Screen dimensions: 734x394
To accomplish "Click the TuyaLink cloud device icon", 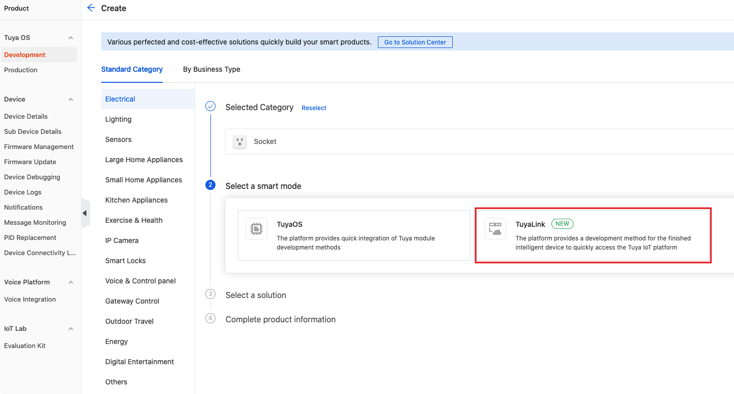I will point(495,229).
